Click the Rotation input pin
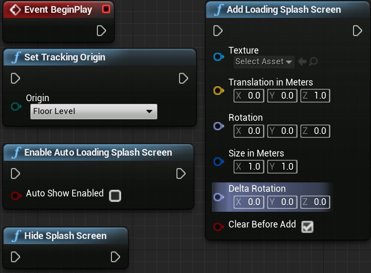 point(219,126)
